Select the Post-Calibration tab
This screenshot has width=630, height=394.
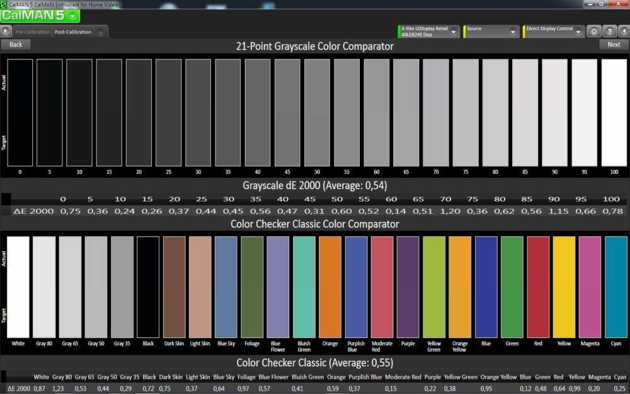tap(71, 32)
